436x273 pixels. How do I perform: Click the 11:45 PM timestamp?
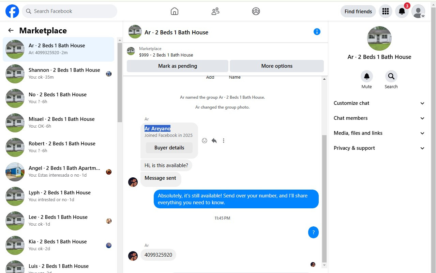[222, 218]
